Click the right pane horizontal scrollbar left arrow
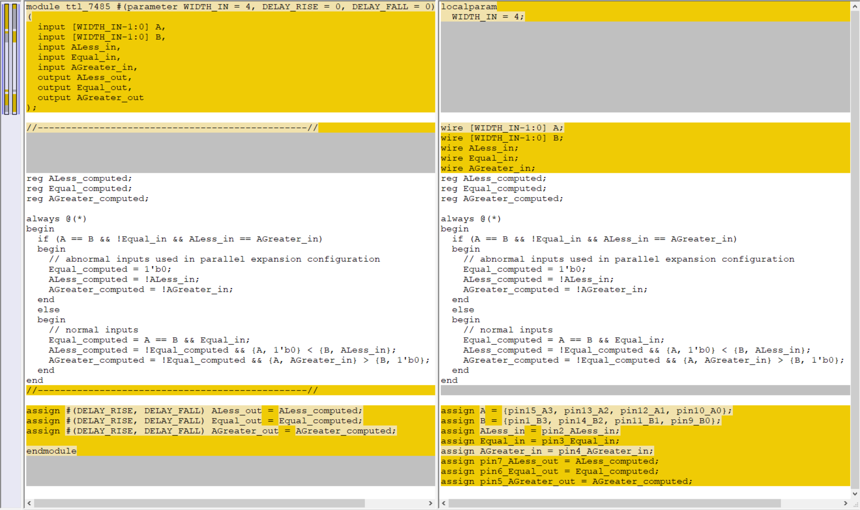Viewport: 860px width, 510px height. 444,503
